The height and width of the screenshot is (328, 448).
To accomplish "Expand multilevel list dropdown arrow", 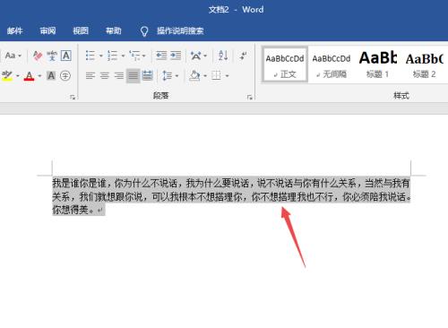I will tap(144, 56).
